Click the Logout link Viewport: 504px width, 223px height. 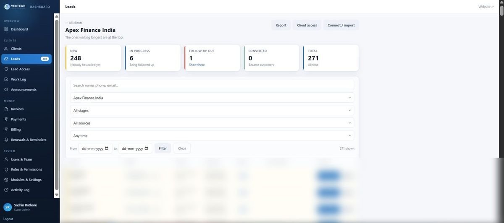[x=8, y=219]
